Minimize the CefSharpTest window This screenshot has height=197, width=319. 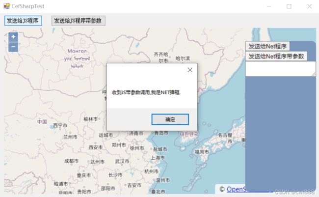269,6
